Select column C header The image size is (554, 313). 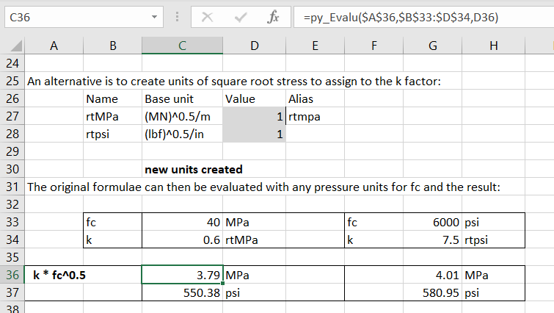pos(181,46)
